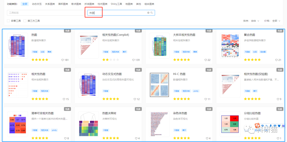Viewport: 287px width, 142px height.
Task: Click third rating star on 相关性热图(Corrplot)
Action: [111, 60]
